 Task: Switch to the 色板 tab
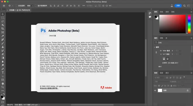click(161, 12)
